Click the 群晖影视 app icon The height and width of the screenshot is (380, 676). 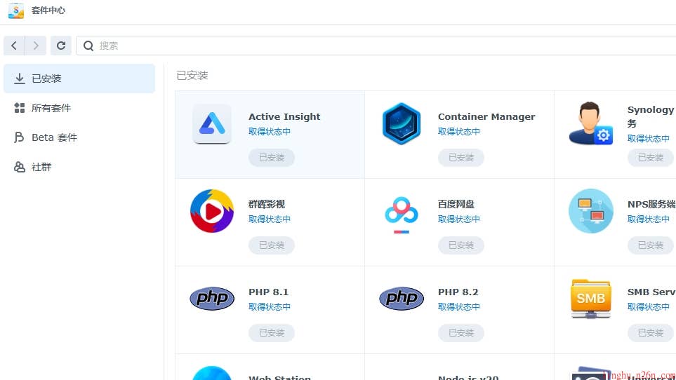[212, 211]
